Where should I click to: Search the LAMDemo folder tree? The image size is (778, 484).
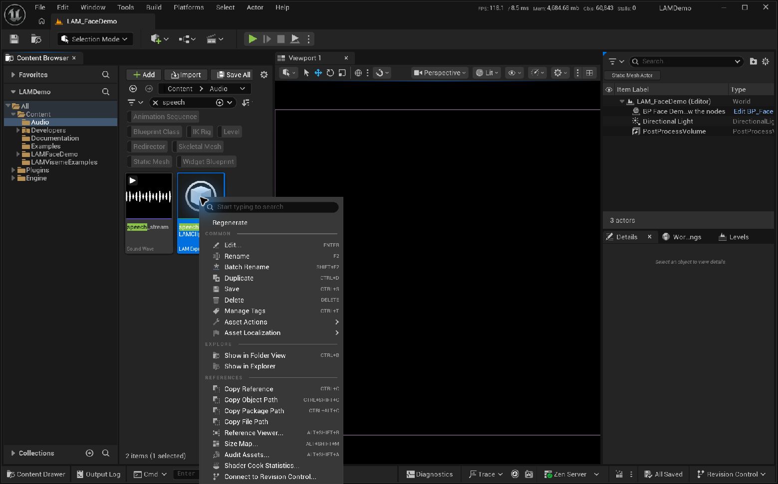(106, 92)
